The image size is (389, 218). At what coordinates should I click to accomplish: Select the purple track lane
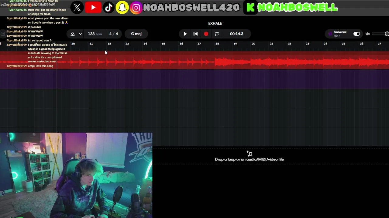click(x=194, y=79)
